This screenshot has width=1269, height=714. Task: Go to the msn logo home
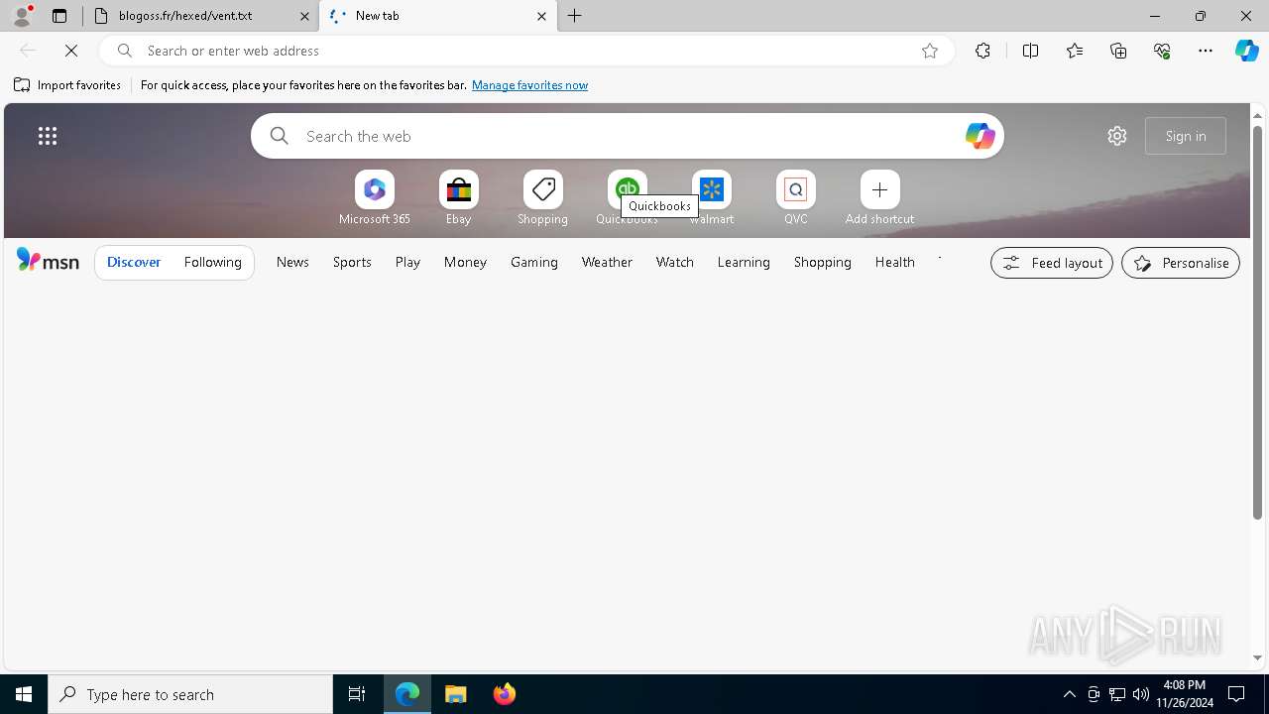tap(48, 261)
